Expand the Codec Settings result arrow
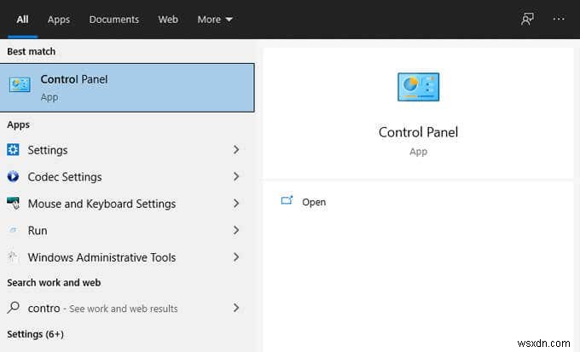Image resolution: width=580 pixels, height=352 pixels. pyautogui.click(x=236, y=177)
